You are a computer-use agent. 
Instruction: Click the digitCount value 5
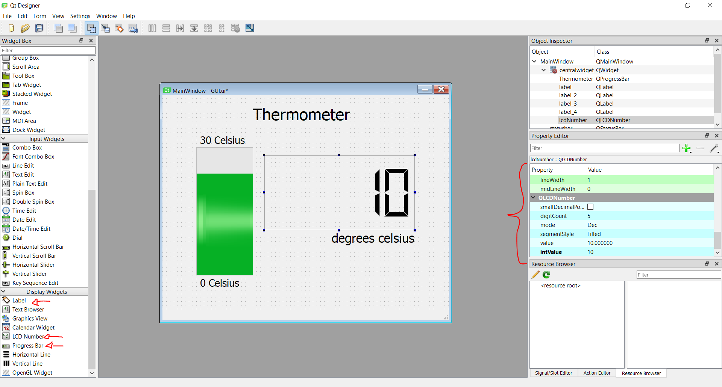650,216
